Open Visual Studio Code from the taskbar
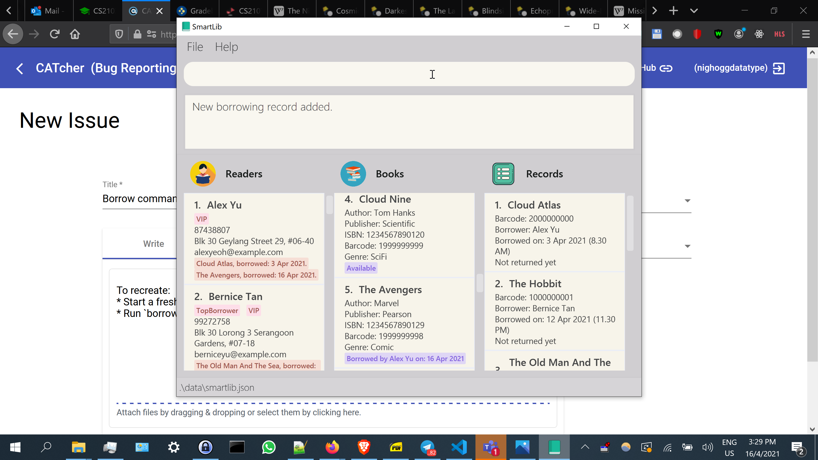 click(x=459, y=447)
